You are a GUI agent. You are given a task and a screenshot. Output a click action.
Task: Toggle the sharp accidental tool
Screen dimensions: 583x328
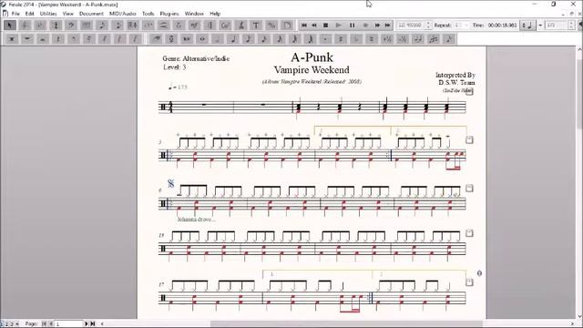tap(341, 39)
